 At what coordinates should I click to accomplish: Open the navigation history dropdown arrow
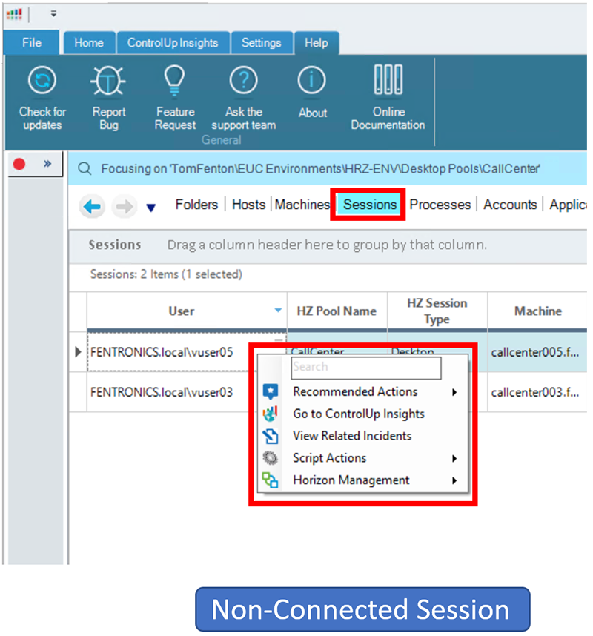[x=151, y=208]
